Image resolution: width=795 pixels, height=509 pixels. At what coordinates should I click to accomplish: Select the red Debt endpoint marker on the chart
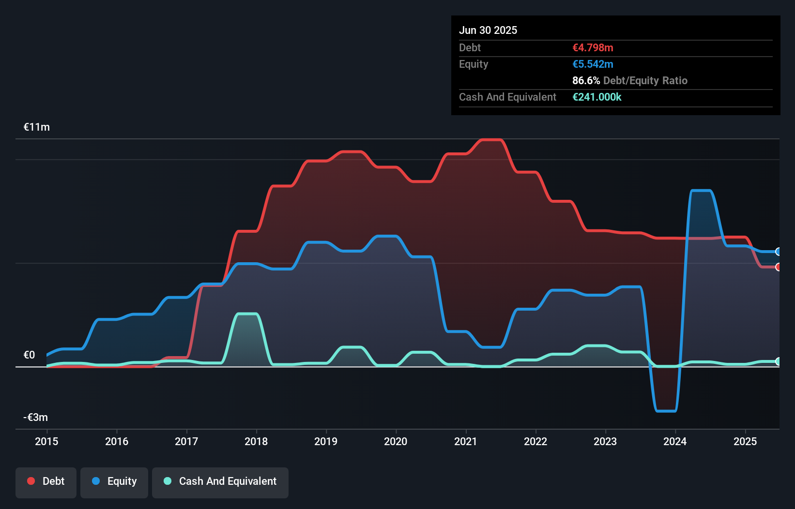click(778, 267)
